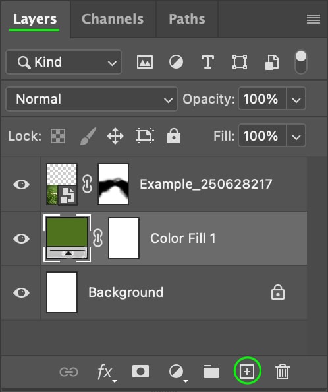Turn off layer filtering switch
This screenshot has height=392, width=328.
[301, 62]
